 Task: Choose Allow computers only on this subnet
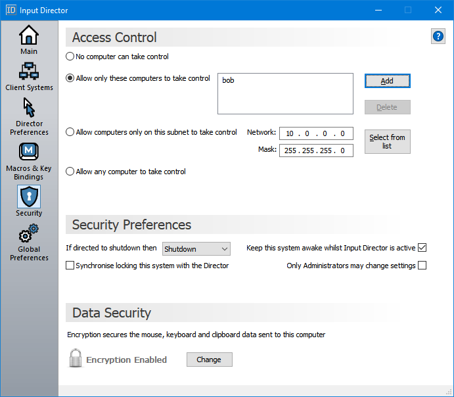70,132
